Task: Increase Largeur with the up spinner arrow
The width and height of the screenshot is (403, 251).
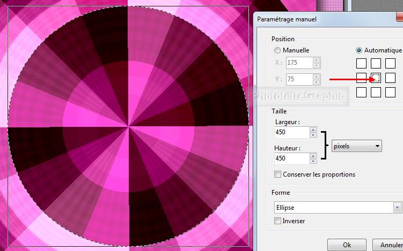Action: (x=313, y=130)
